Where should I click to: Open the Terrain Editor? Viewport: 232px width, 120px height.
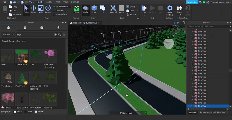pos(76,9)
